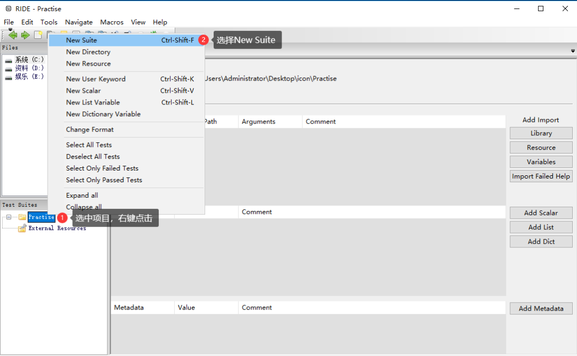Screen dimensions: 577x356
Task: Open the panel dropdown arrow at top right
Action: tap(573, 50)
